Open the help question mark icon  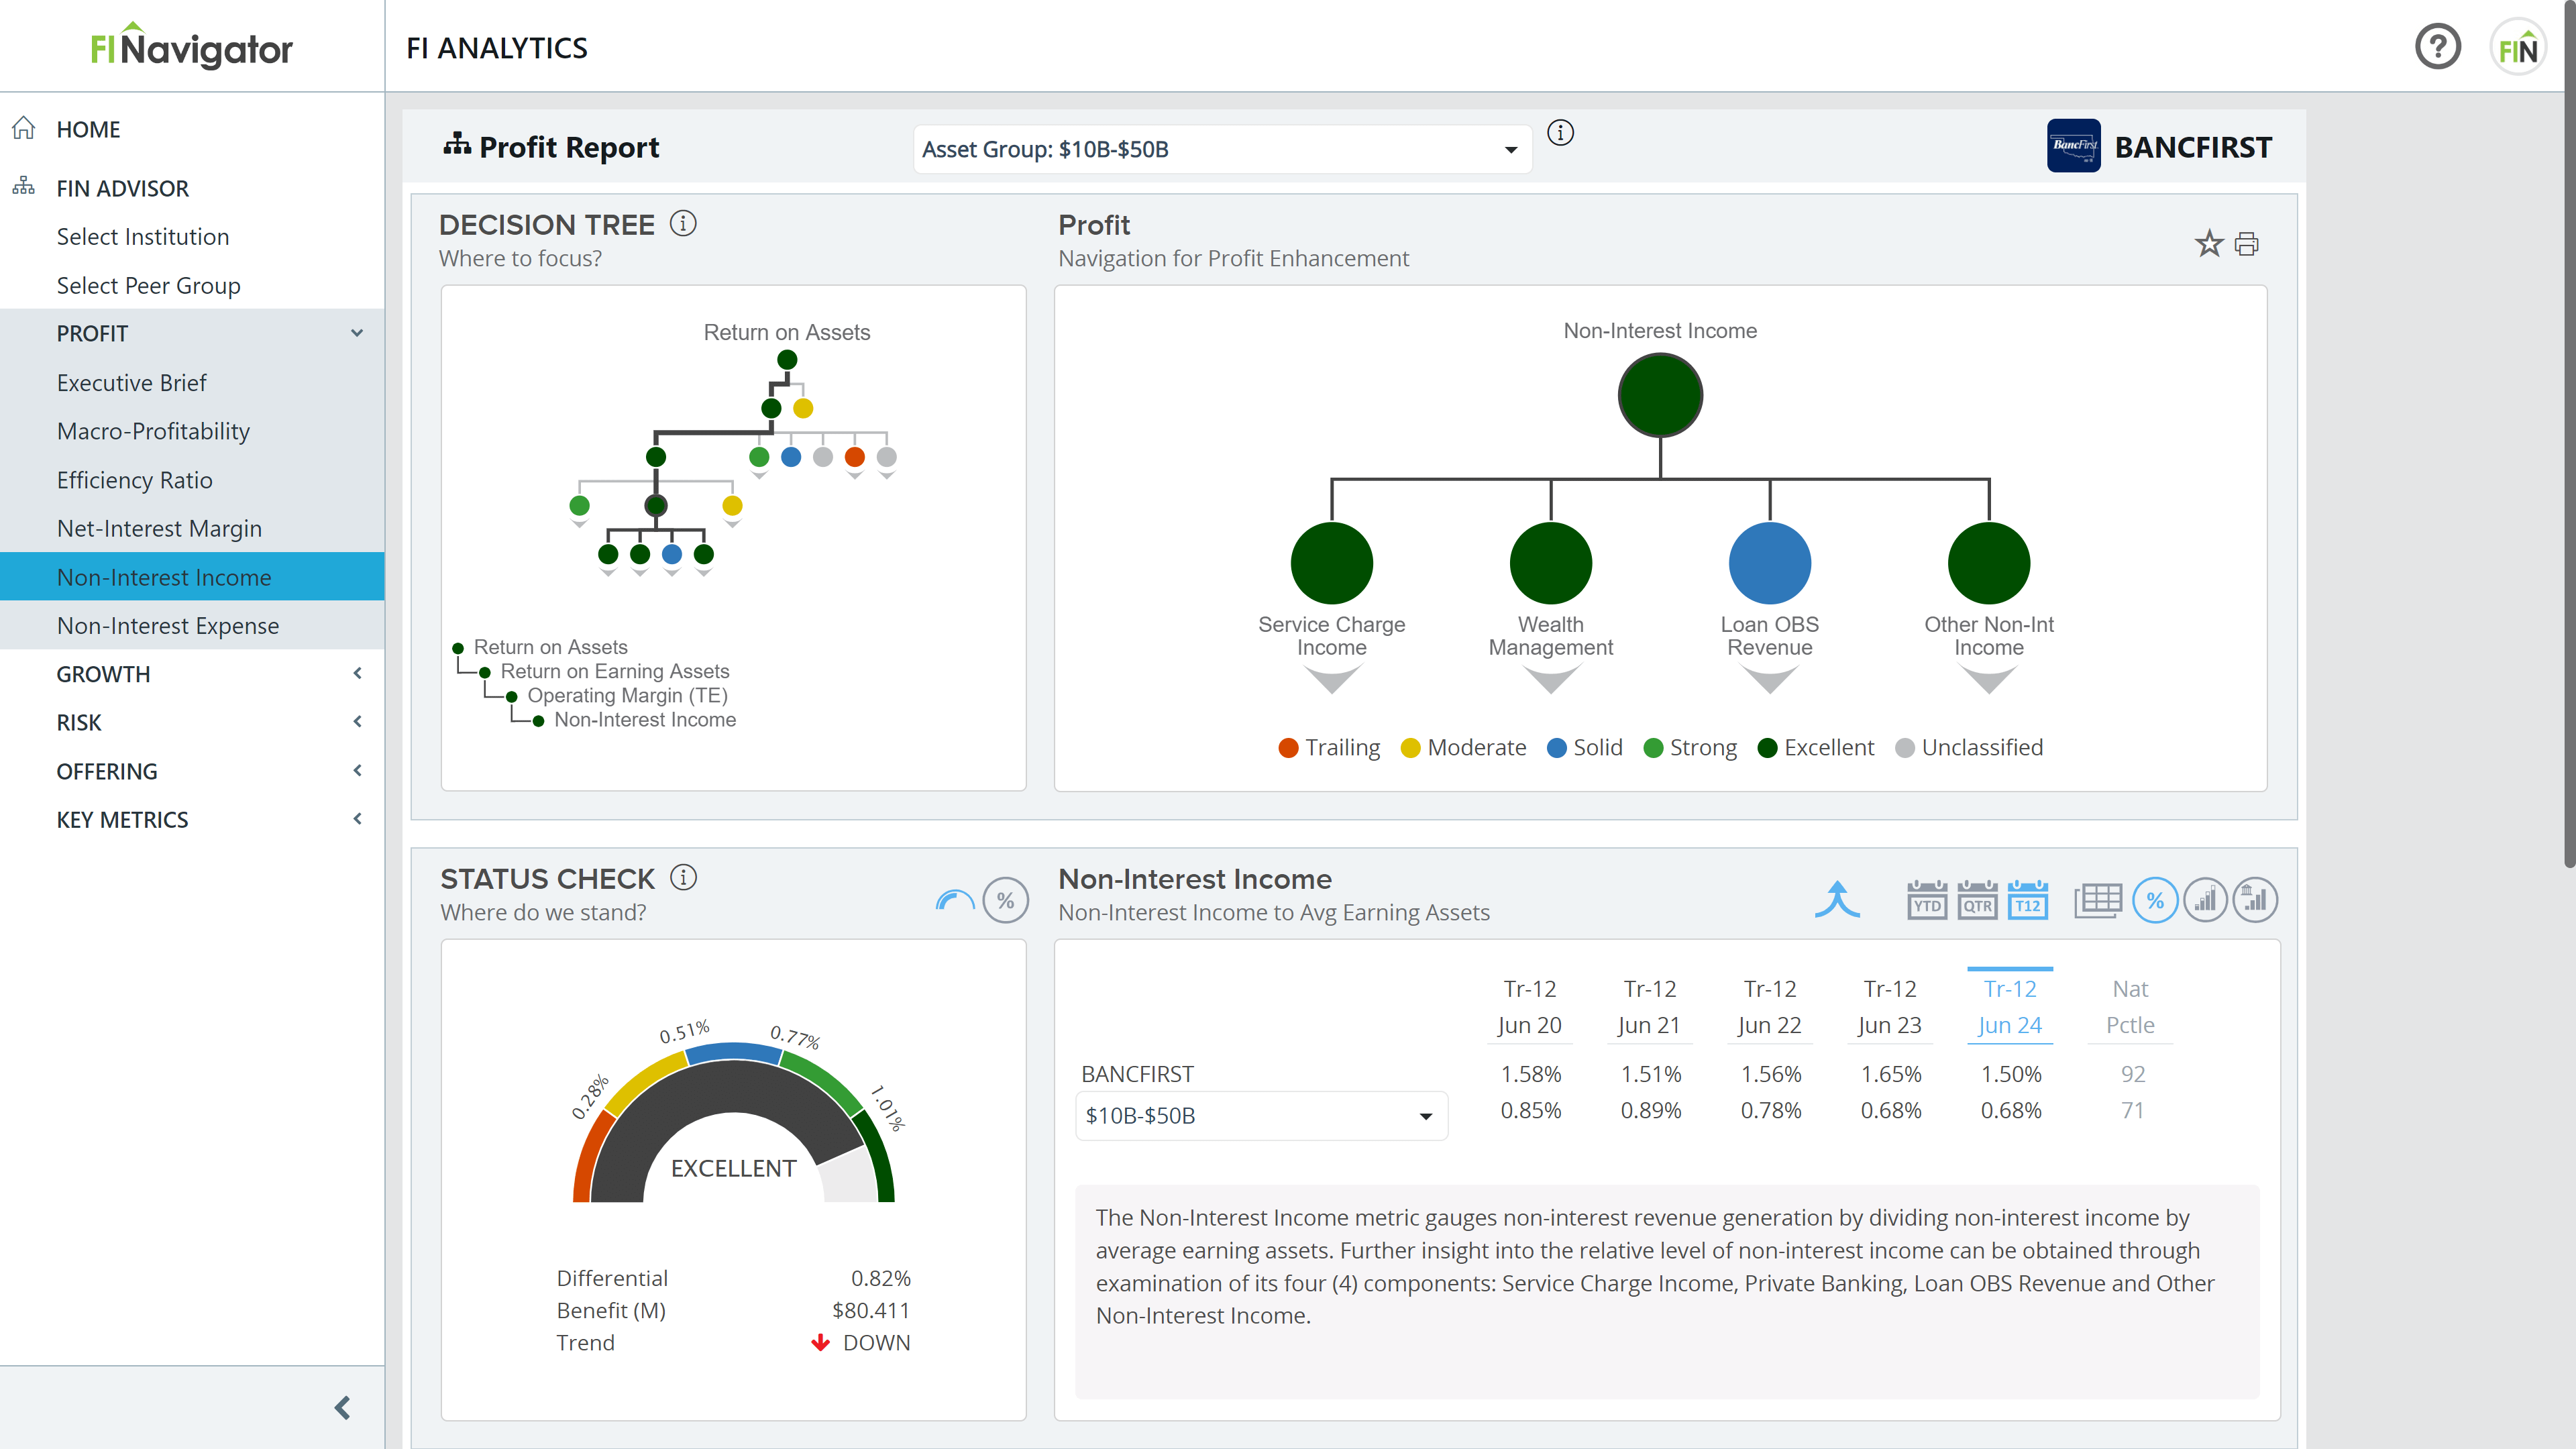pyautogui.click(x=2437, y=47)
